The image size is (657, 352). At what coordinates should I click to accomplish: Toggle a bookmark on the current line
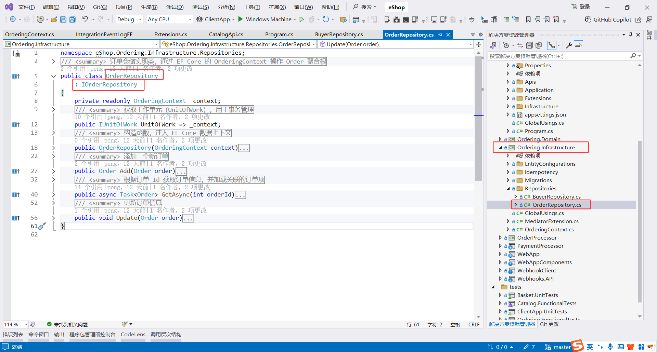click(528, 19)
